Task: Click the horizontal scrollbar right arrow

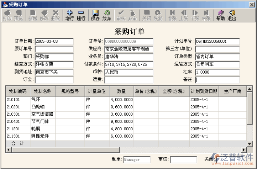Action: coord(244,150)
